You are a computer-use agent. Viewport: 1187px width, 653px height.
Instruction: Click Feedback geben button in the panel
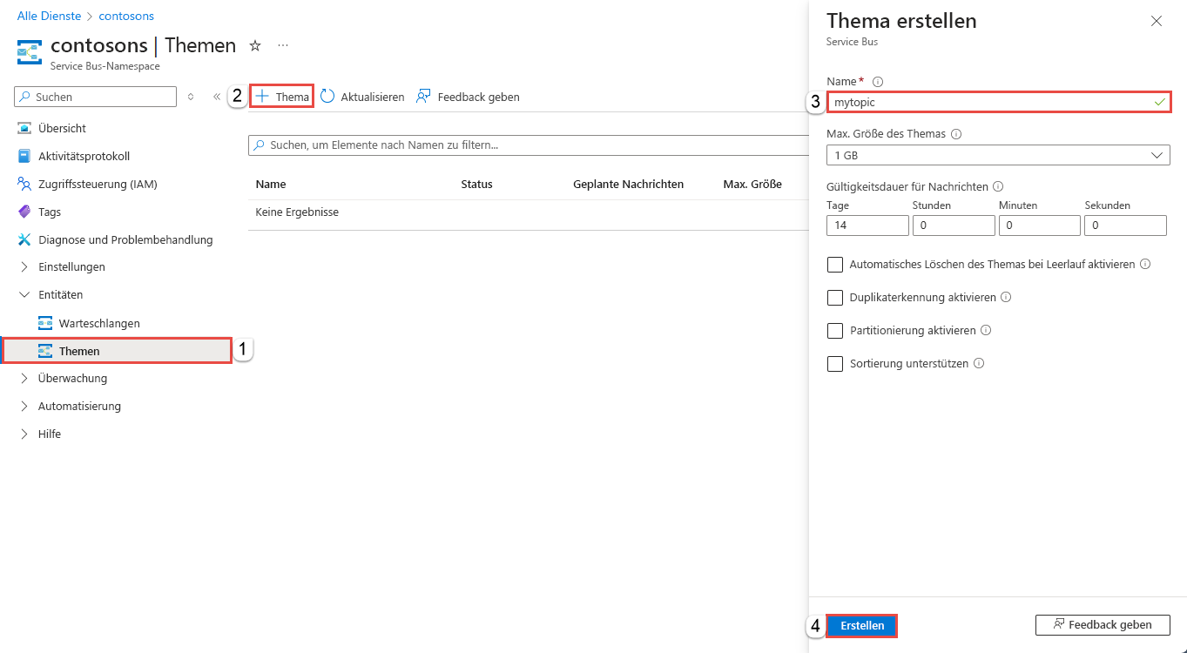pos(1103,624)
